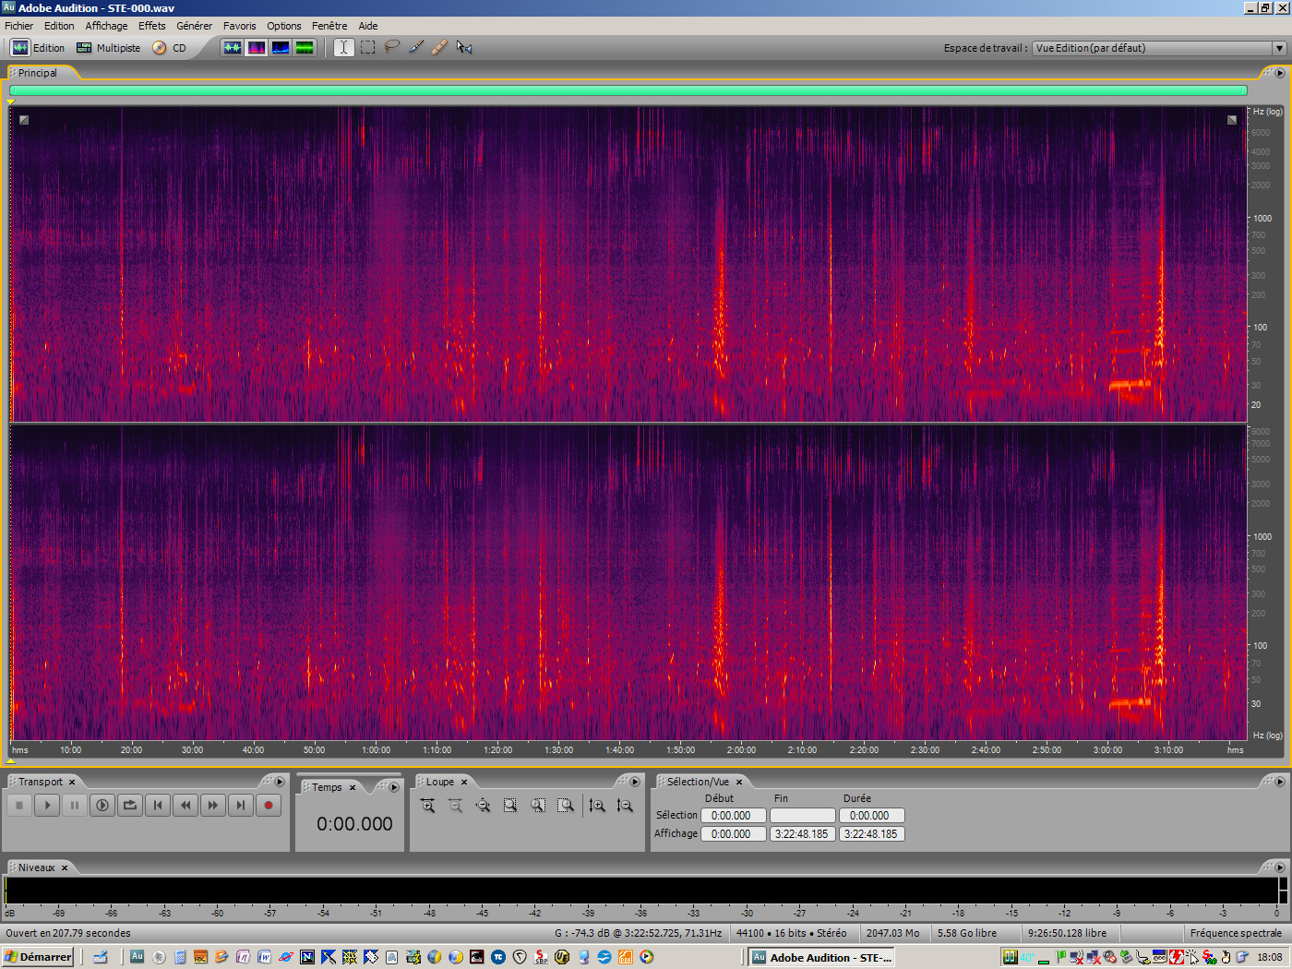This screenshot has height=969, width=1292.
Task: Select the Effects Paintbrush tool
Action: coord(415,47)
